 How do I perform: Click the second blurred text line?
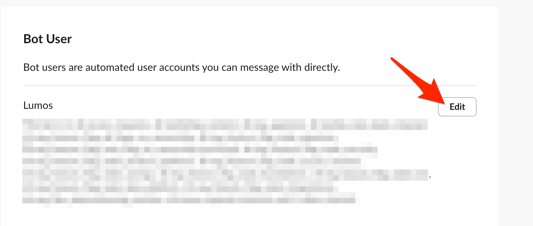tap(180, 138)
